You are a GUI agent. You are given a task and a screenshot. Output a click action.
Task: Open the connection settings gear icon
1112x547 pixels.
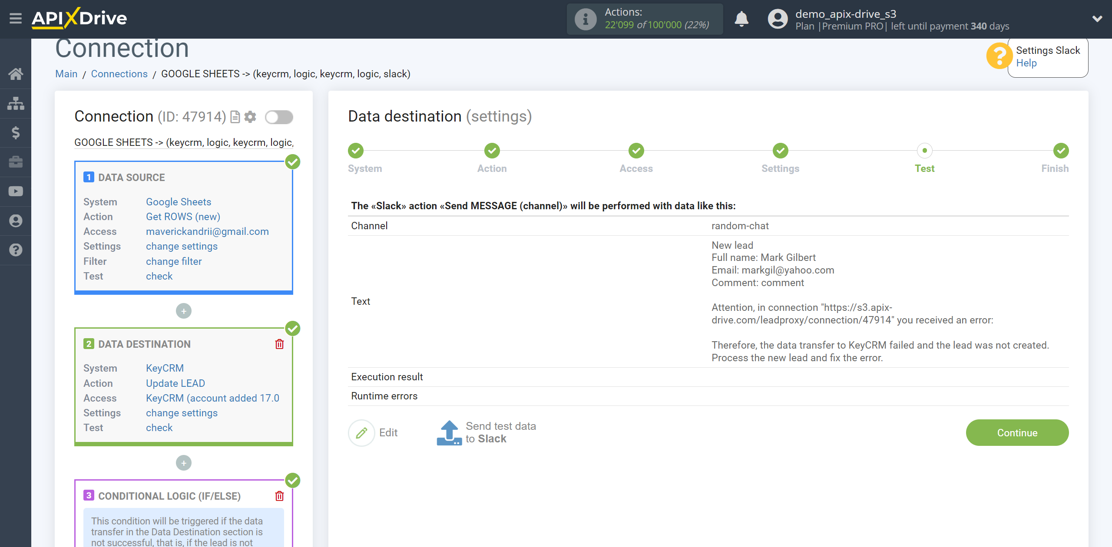(250, 117)
